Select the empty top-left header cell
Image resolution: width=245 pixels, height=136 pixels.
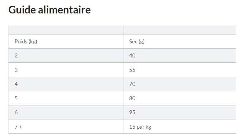pyautogui.click(x=66, y=30)
